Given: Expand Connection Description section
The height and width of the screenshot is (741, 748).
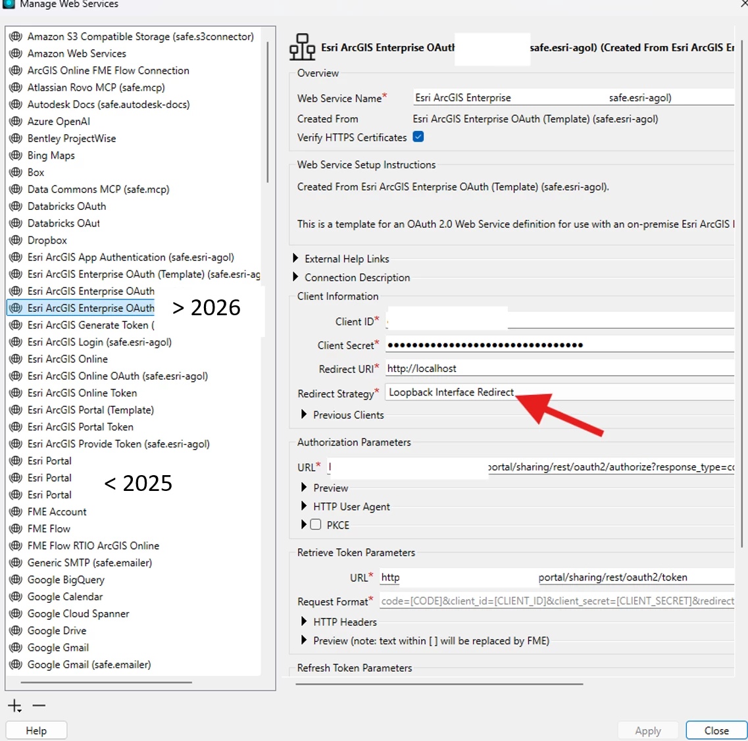Looking at the screenshot, I should tap(295, 277).
